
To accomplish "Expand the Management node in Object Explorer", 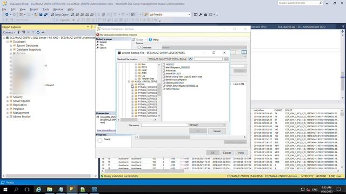I will [x=8, y=113].
